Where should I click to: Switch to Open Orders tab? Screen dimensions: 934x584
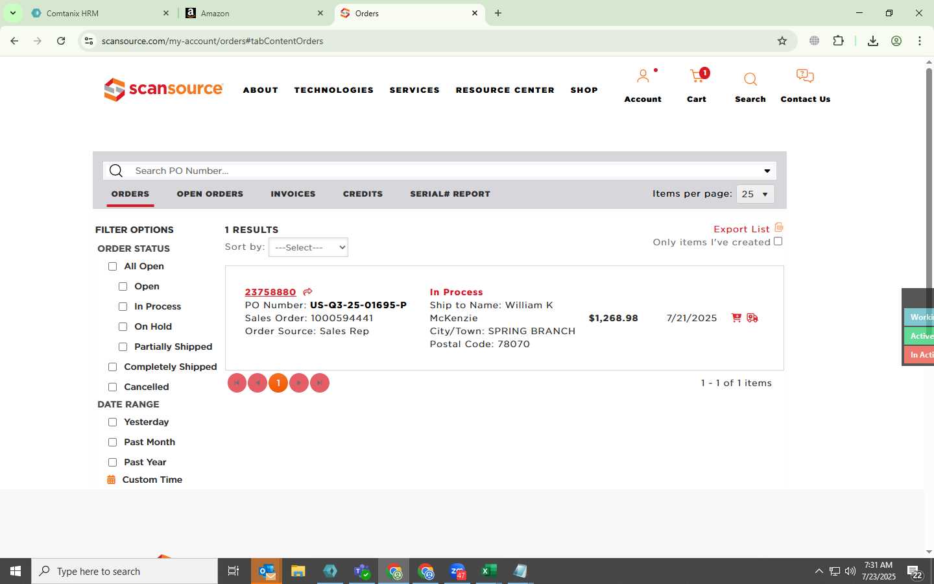coord(210,194)
